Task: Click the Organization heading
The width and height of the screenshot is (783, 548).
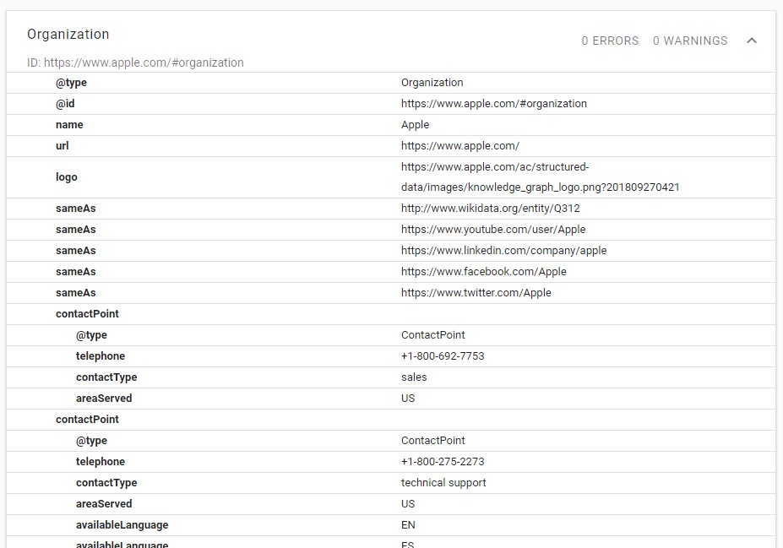Action: point(68,35)
